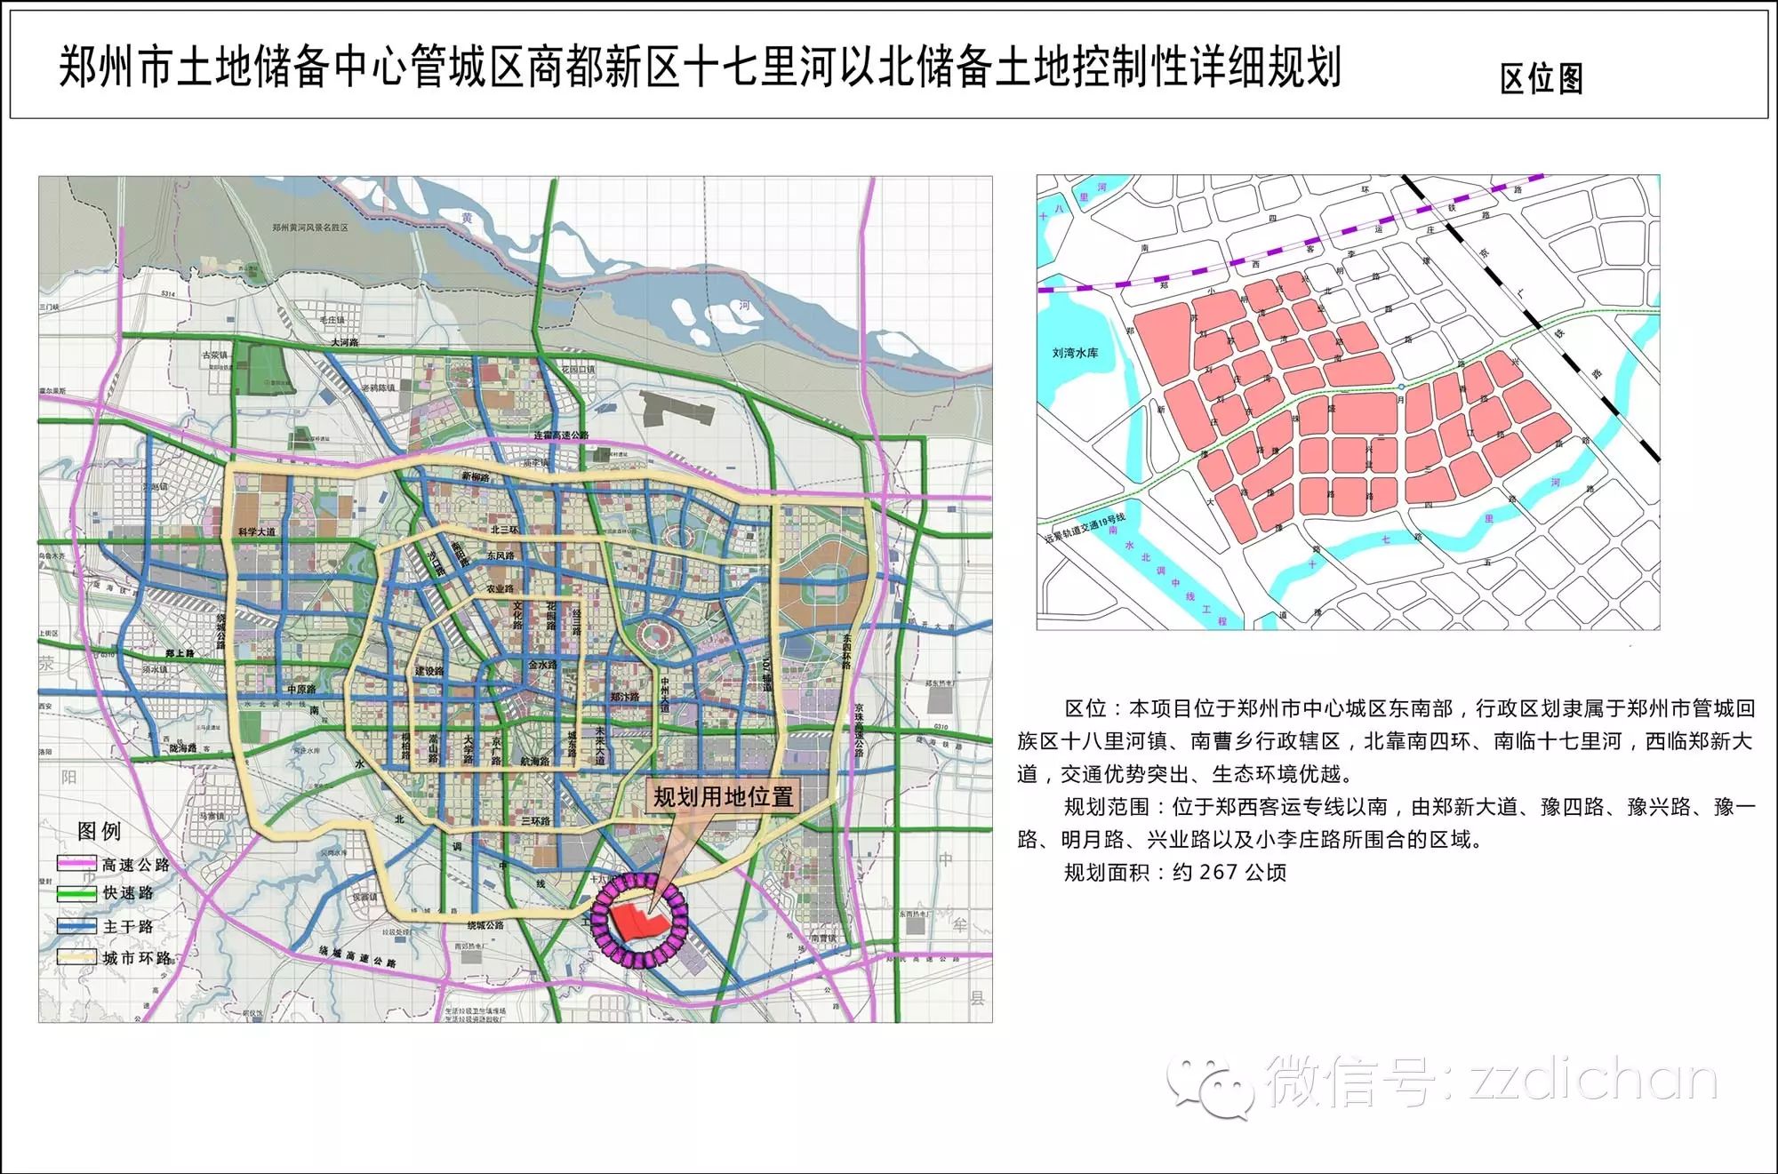
Task: Click the 郑上路 road label
Action: (x=180, y=653)
